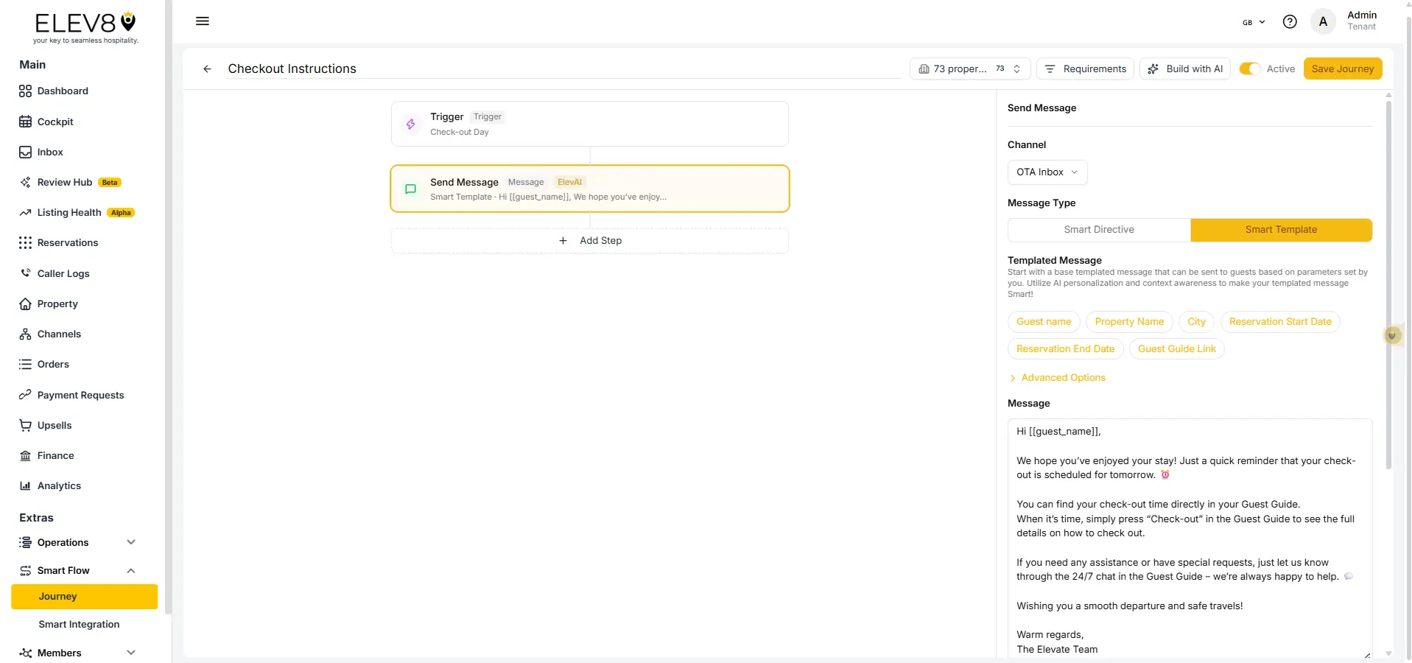Click the Caller Logs phone icon
The height and width of the screenshot is (663, 1412).
(25, 273)
